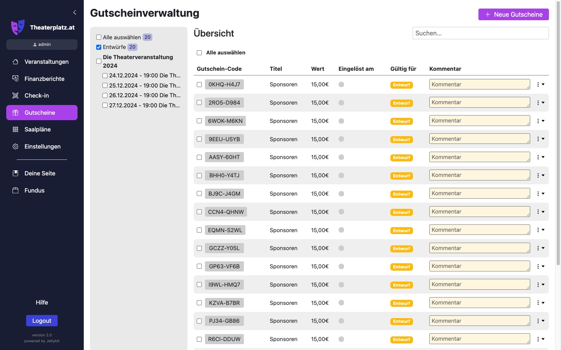Click the Check-in QR code icon

tap(16, 96)
